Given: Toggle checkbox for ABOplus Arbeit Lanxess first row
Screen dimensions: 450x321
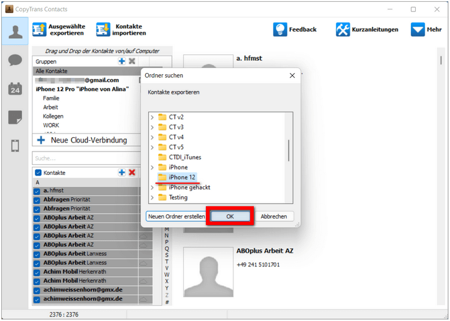Looking at the screenshot, I should point(37,254).
